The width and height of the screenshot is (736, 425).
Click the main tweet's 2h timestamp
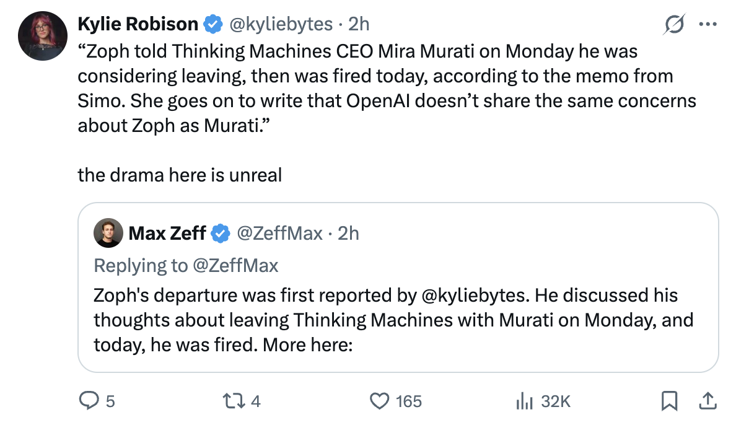pos(358,24)
